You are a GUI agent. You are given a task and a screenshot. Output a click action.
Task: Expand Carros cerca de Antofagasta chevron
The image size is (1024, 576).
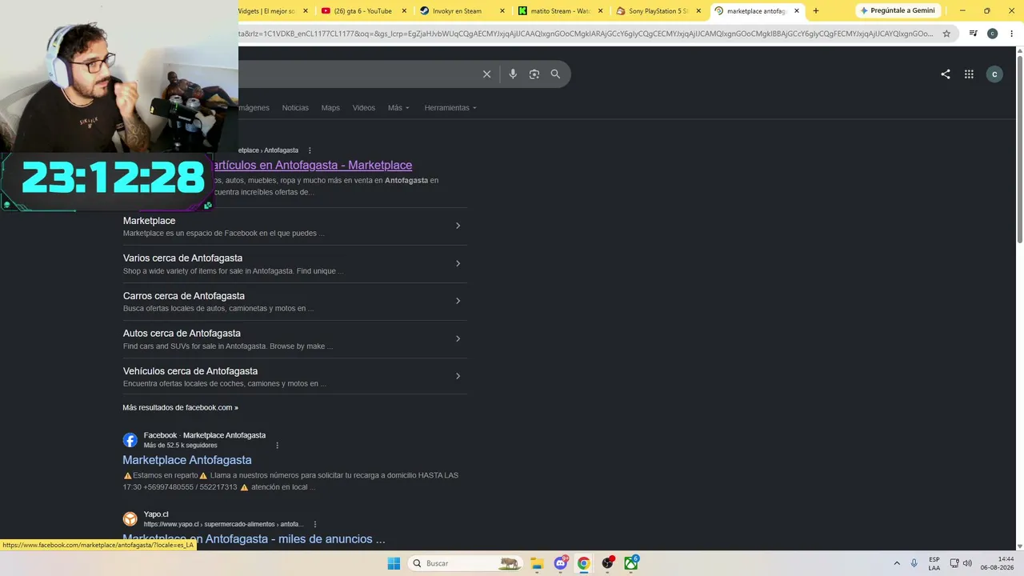click(x=458, y=301)
